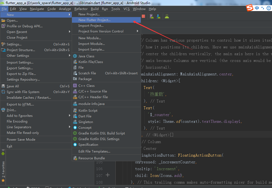This screenshot has width=272, height=188.
Task: Choose New Module...
Action: click(106, 38)
